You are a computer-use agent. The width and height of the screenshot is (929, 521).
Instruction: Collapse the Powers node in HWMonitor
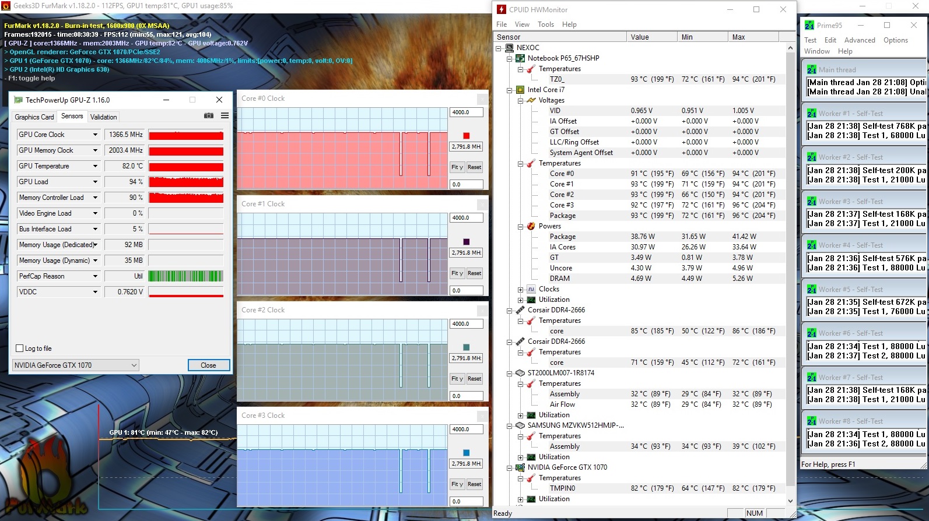(x=521, y=226)
